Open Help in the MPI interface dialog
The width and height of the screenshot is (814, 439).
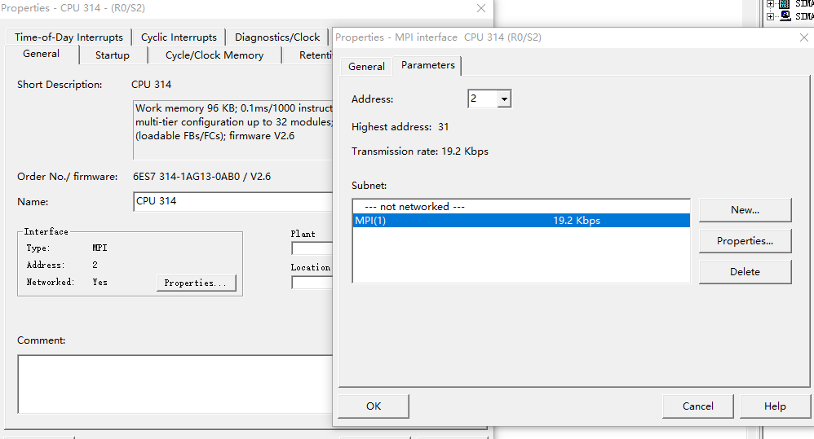[775, 406]
